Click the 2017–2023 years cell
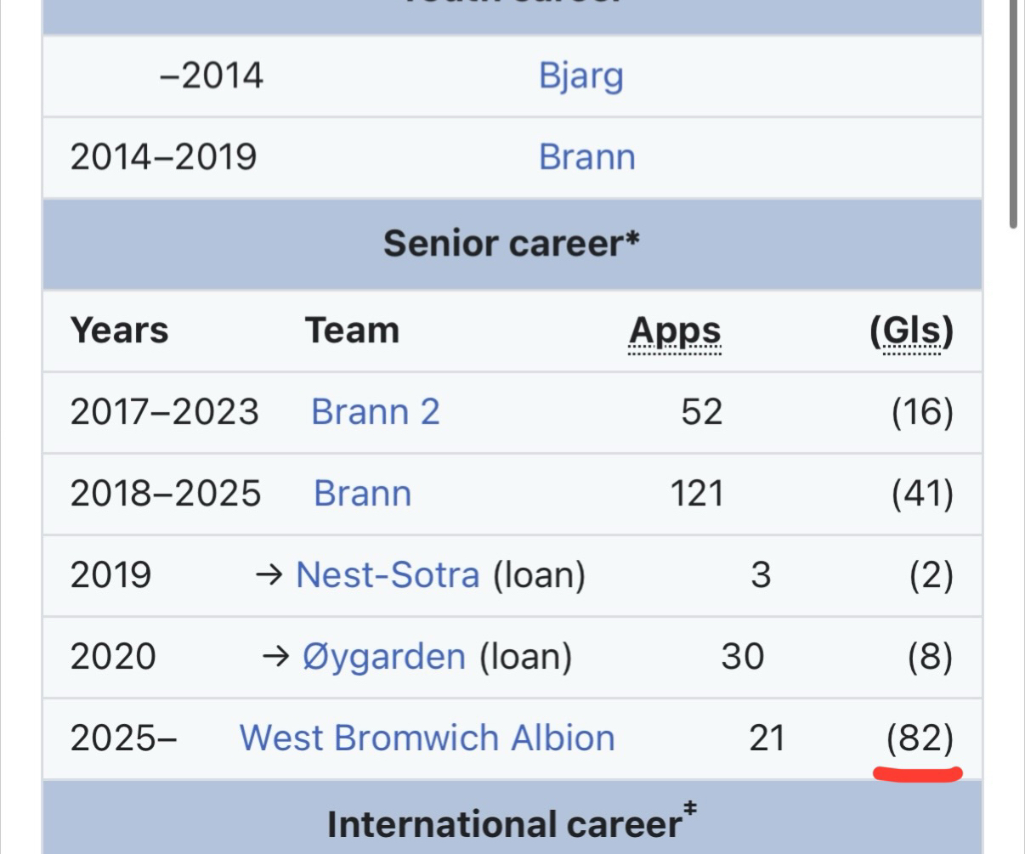This screenshot has width=1025, height=854. (x=164, y=412)
